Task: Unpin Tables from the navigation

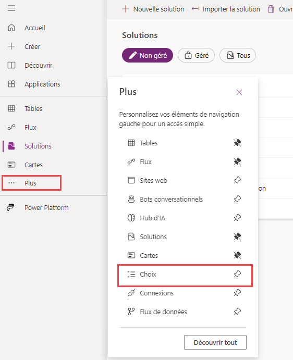Action: [x=237, y=143]
